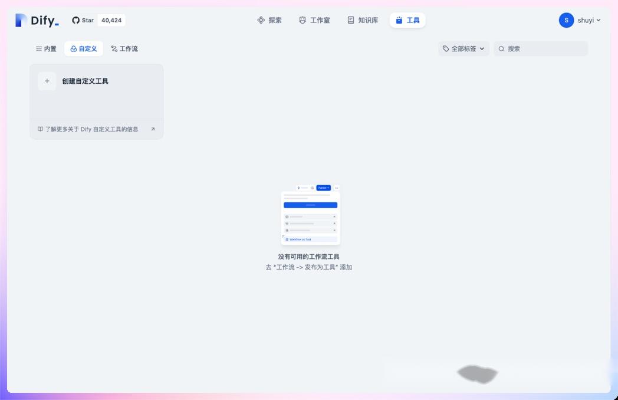
Task: Click the workflow preview thumbnail illustration
Action: point(310,215)
